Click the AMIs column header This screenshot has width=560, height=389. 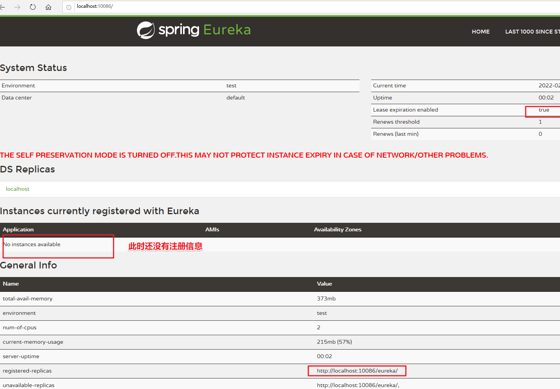(212, 229)
